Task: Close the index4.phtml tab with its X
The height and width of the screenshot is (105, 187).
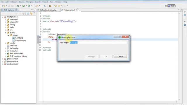Action: tap(77, 10)
